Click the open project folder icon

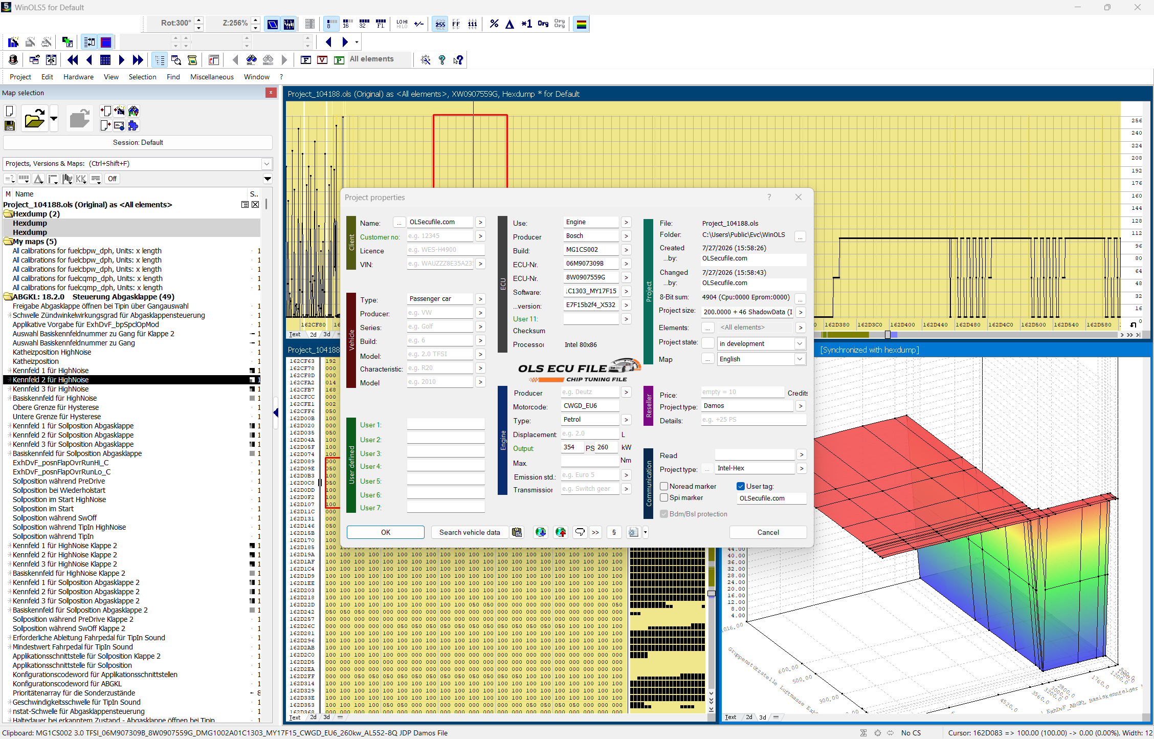point(34,119)
